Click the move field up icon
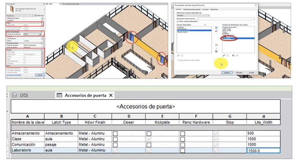 pos(233,56)
